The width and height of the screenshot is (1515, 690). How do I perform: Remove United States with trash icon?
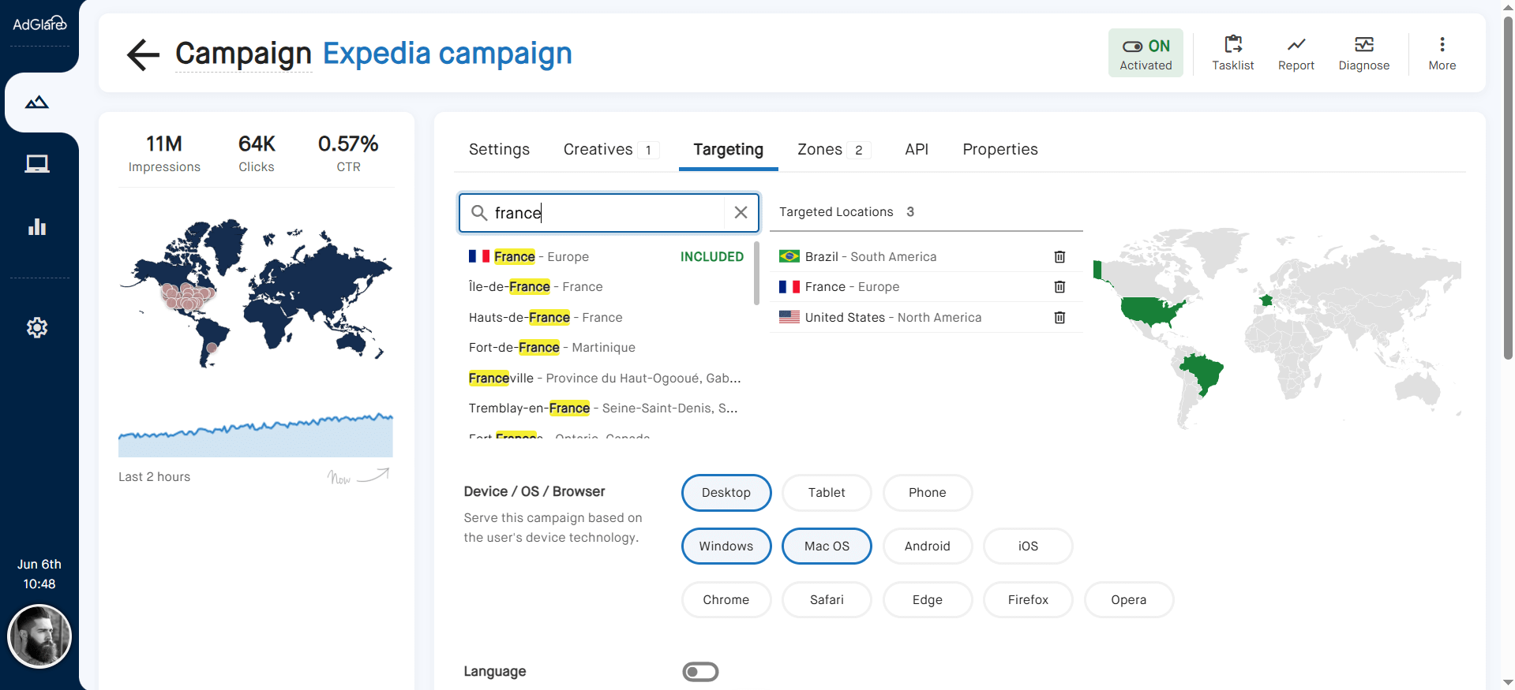point(1059,318)
